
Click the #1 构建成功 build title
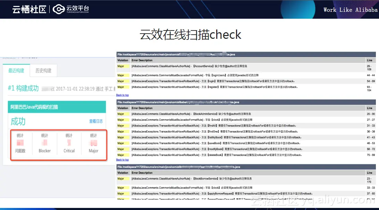coord(23,88)
